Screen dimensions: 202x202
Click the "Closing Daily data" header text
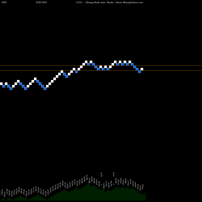(95, 2)
